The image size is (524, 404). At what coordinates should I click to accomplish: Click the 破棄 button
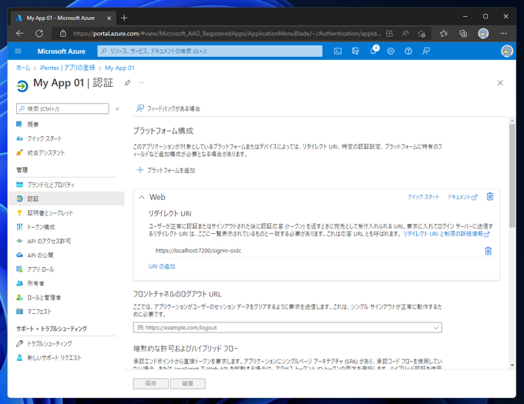pos(188,383)
